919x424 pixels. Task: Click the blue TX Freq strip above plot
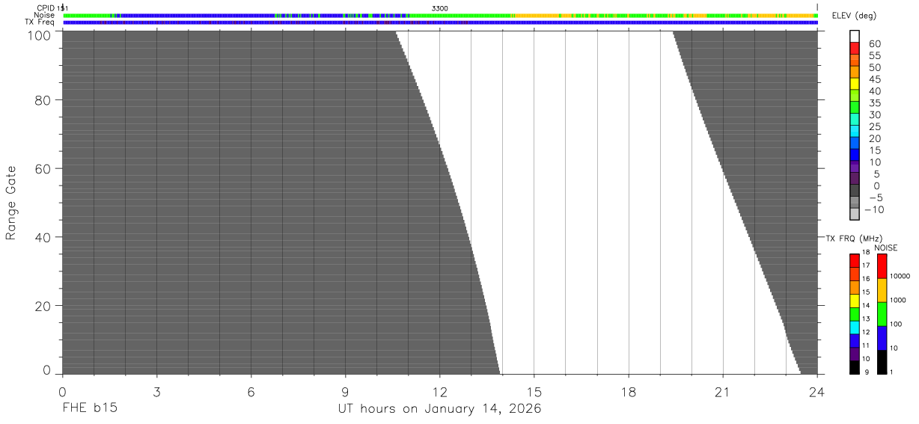coord(440,22)
